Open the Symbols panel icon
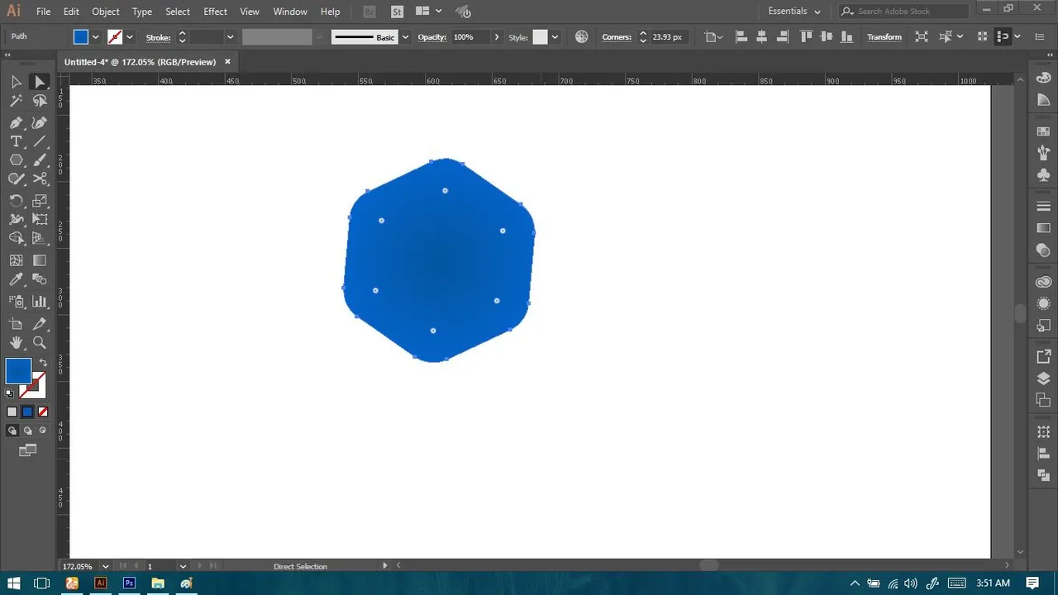Image resolution: width=1058 pixels, height=595 pixels. point(1043,174)
